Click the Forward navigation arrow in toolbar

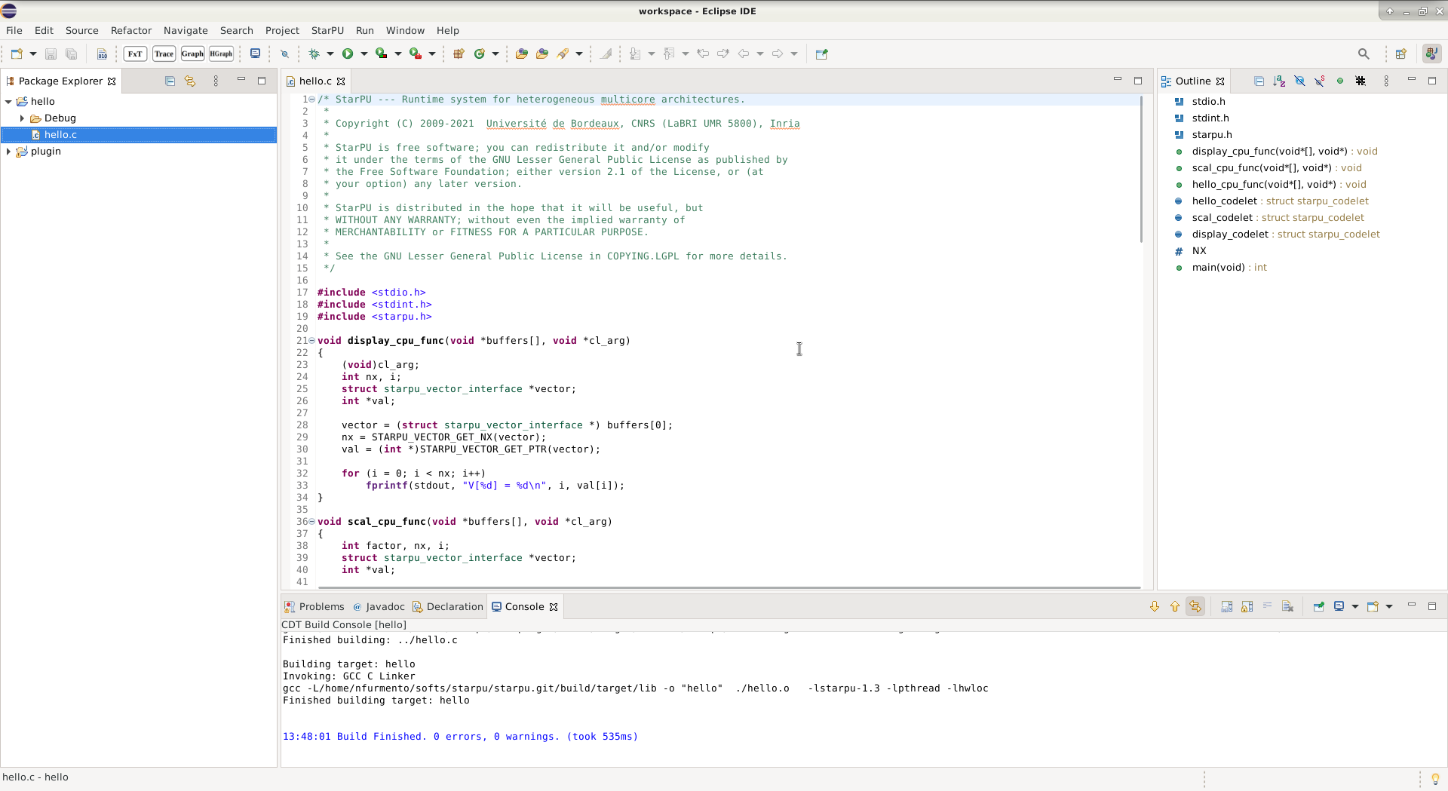[x=778, y=54]
